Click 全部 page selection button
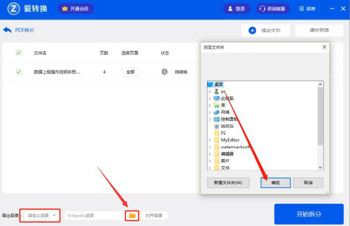Screen dimensions: 350x226 click(x=130, y=72)
